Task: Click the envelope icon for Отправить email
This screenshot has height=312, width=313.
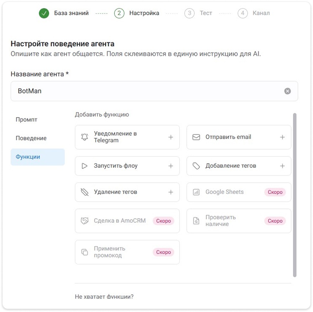Action: point(196,137)
